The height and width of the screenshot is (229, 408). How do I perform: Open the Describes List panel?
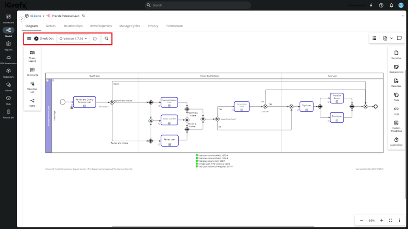pyautogui.click(x=32, y=86)
